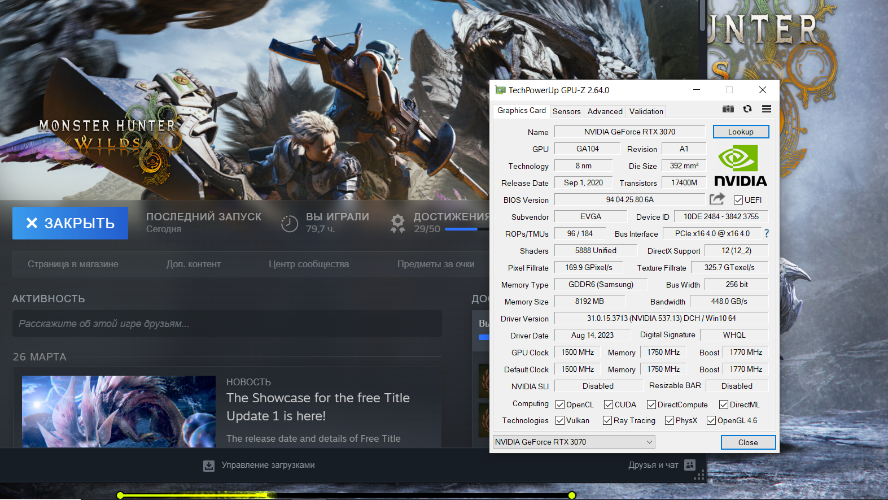888x500 pixels.
Task: Click the Resizable BAR value Disabled
Action: point(737,386)
